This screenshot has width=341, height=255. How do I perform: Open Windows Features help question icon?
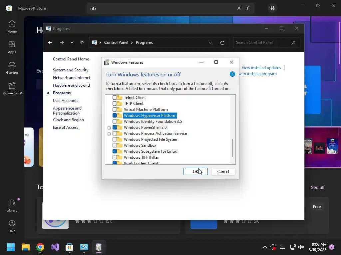[232, 74]
